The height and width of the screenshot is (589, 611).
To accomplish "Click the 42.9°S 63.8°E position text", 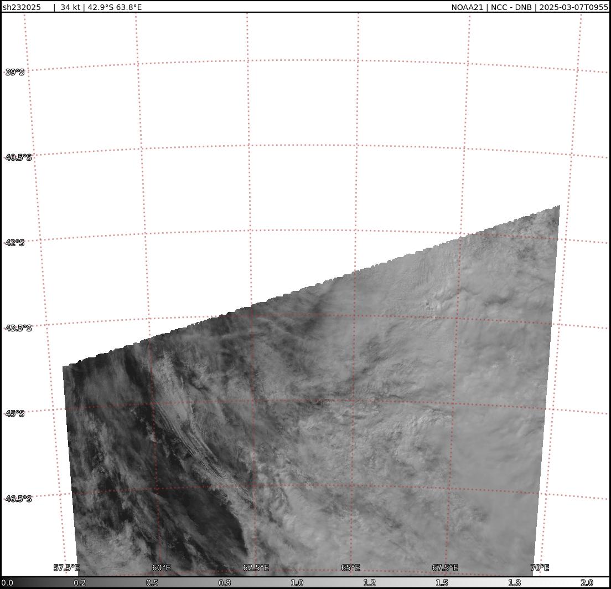I will pos(115,7).
